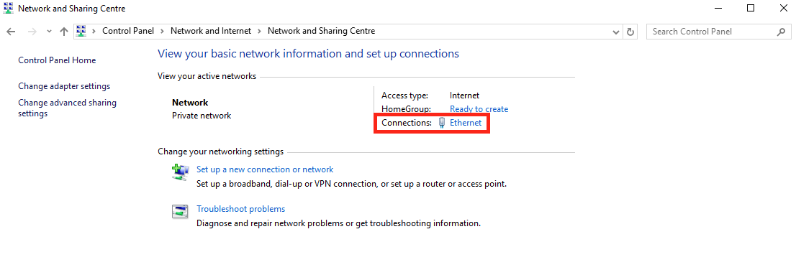Click the address bar control panel icon

point(81,31)
